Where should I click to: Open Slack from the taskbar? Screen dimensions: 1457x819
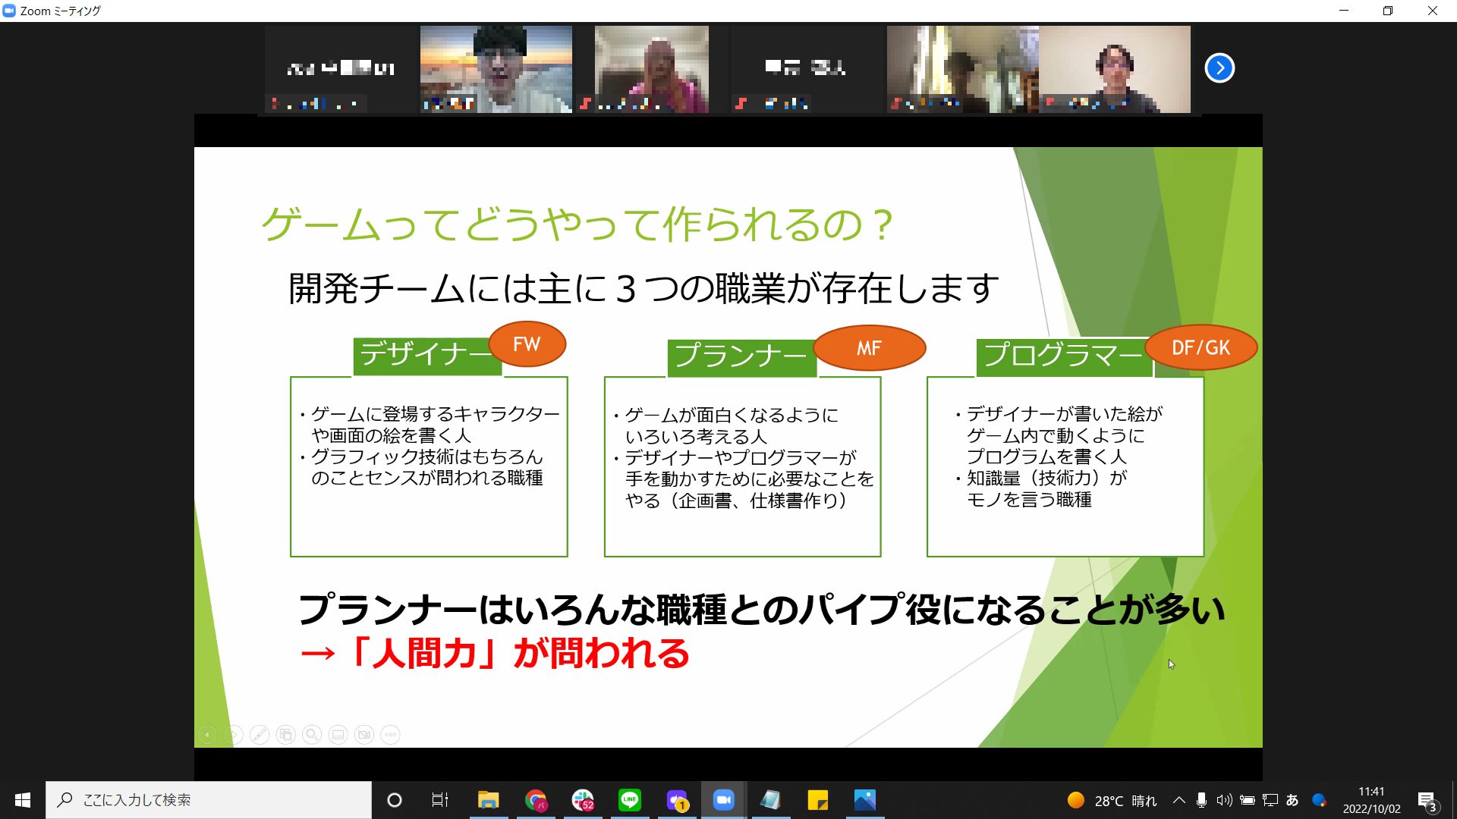point(583,800)
